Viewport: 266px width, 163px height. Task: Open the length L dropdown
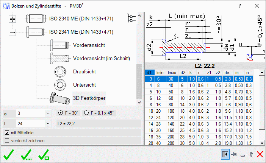47,123
